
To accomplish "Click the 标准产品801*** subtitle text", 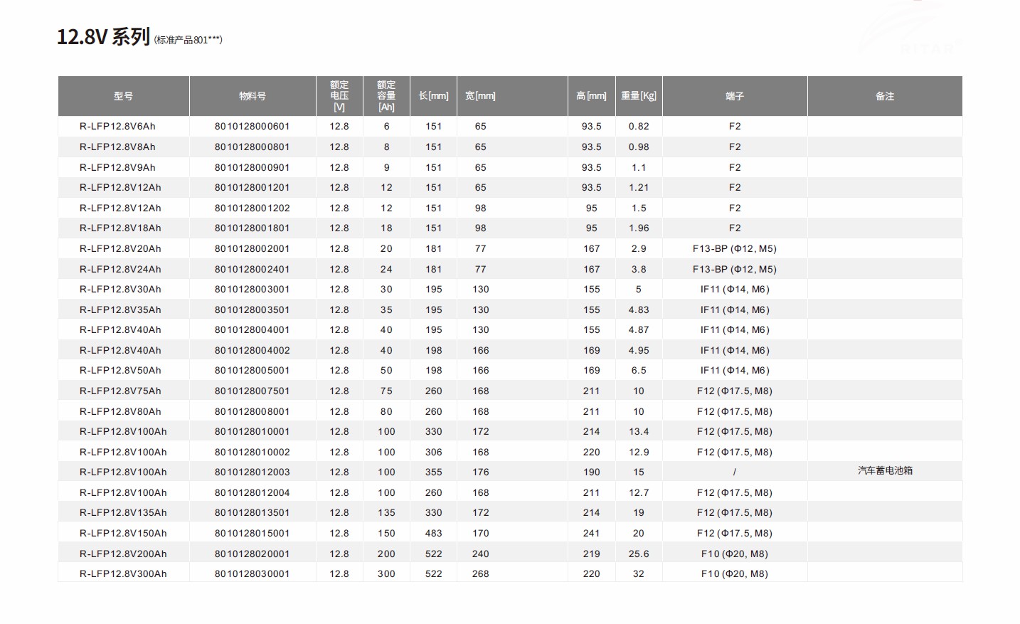I will click(x=188, y=41).
